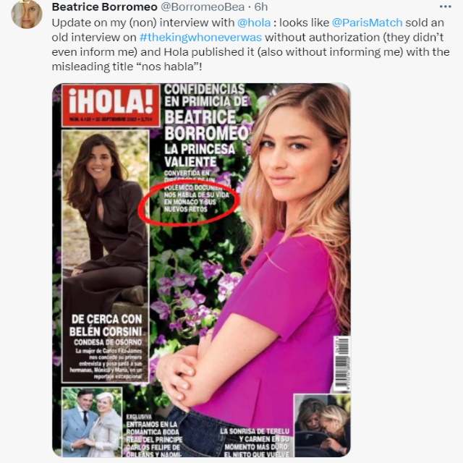Open the three-dot more options menu
Image resolution: width=463 pixels, height=463 pixels.
click(x=445, y=7)
